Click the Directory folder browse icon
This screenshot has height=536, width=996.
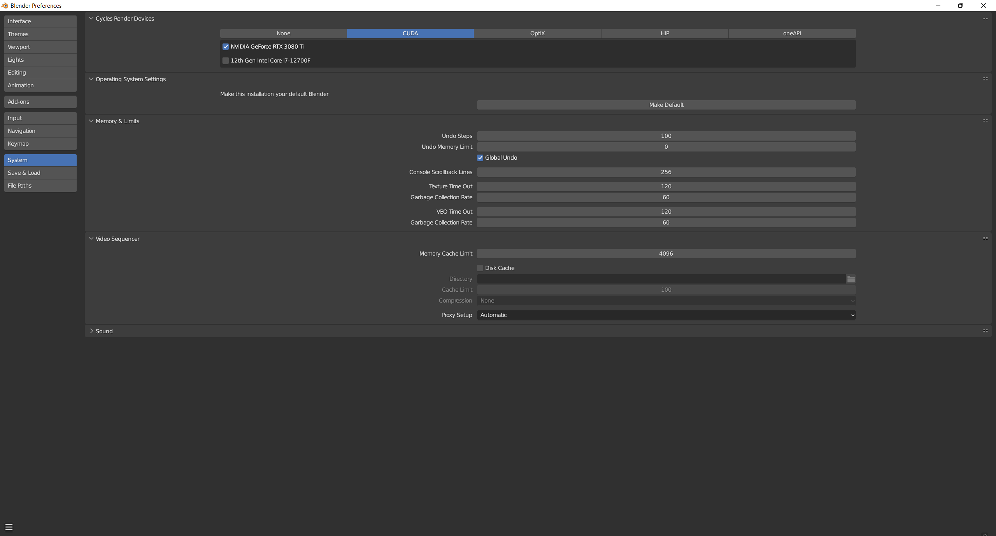pyautogui.click(x=851, y=279)
